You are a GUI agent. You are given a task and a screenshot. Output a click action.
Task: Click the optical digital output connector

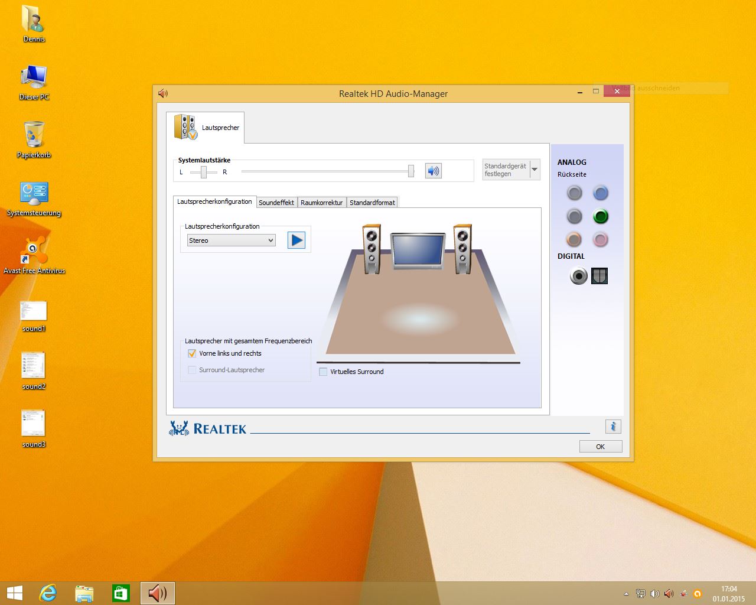click(599, 276)
